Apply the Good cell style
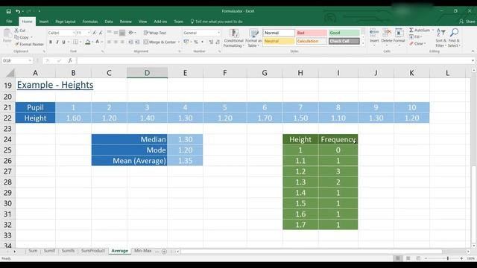Image resolution: width=477 pixels, height=268 pixels. coord(344,33)
